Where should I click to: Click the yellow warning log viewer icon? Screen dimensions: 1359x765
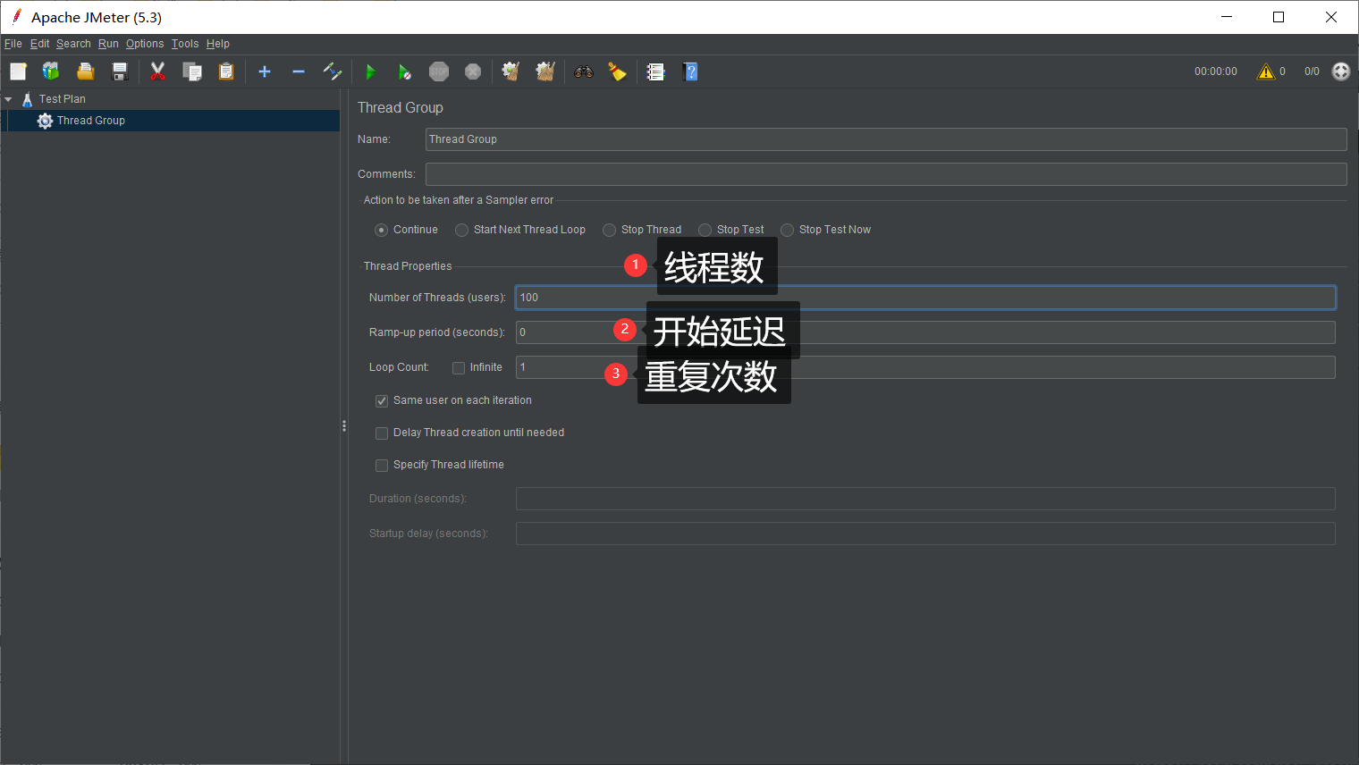click(x=1266, y=71)
